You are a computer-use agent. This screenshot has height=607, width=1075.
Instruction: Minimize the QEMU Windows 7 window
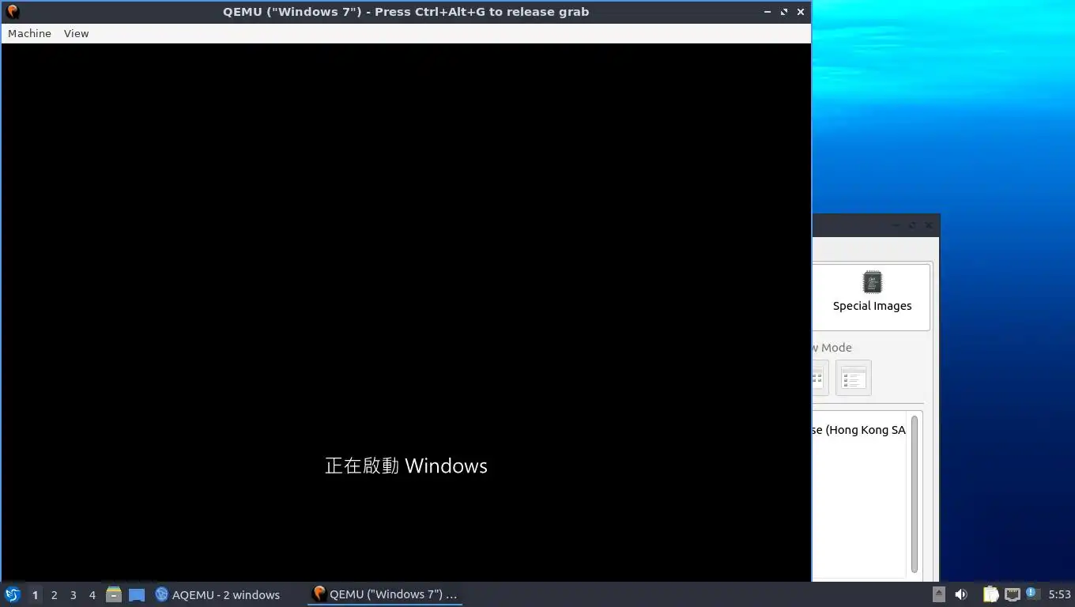(x=768, y=12)
